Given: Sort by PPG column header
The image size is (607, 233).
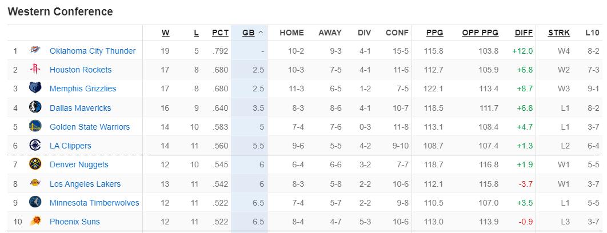Looking at the screenshot, I should coord(434,33).
